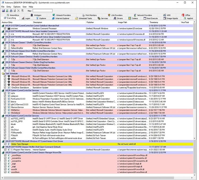Click registry icon of KnownDlls key row
This screenshot has height=180, width=199.
pos(3,153)
